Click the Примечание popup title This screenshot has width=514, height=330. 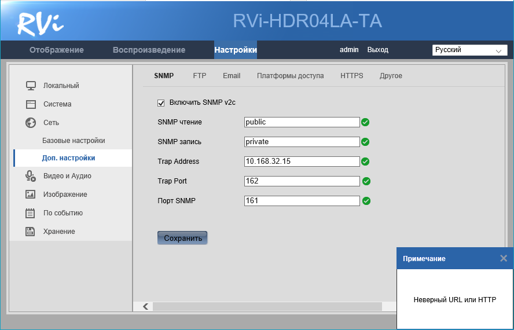pos(424,258)
